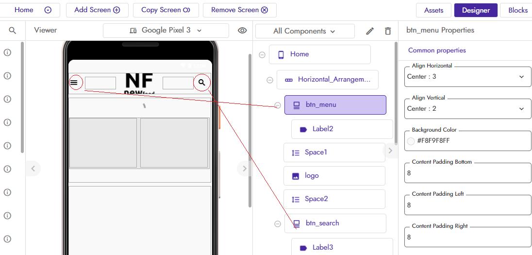The width and height of the screenshot is (532, 255).
Task: Tap the hamburger menu icon in phone preview
Action: pyautogui.click(x=74, y=83)
